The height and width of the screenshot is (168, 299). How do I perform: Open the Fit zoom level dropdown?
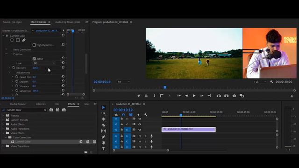coord(123,82)
